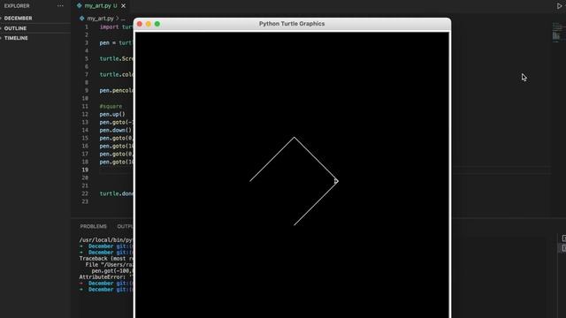The height and width of the screenshot is (318, 566).
Task: Click the turtle cursor at the line corner
Action: (336, 181)
